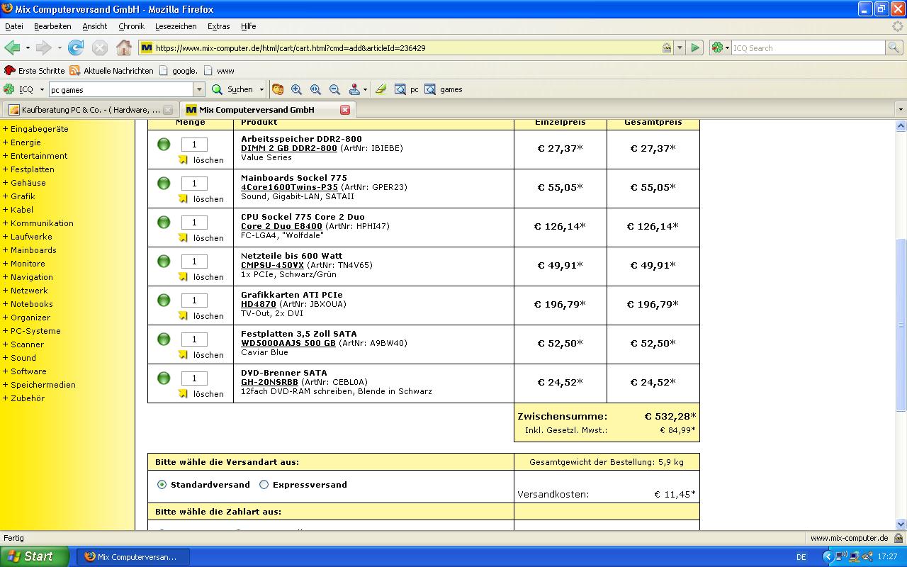Click löschen icon for Core 2 Duo E8400
The image size is (907, 567).
[183, 237]
